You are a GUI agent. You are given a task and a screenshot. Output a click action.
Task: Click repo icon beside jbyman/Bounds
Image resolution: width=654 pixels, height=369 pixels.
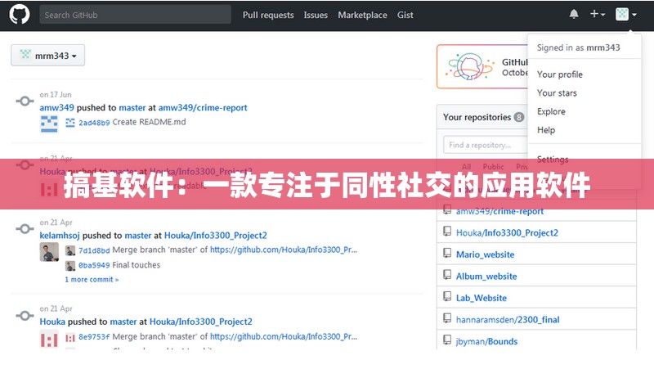click(447, 340)
